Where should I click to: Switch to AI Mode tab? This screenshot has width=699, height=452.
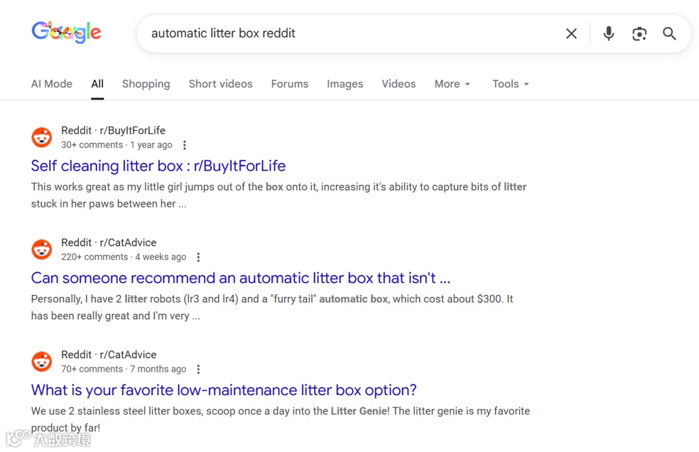pyautogui.click(x=52, y=84)
